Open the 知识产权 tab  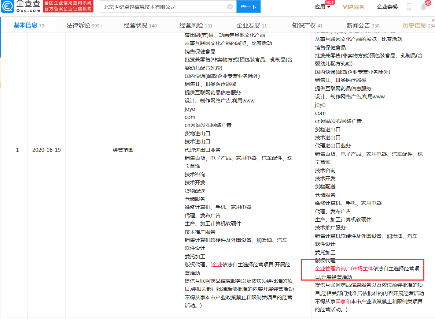point(307,25)
